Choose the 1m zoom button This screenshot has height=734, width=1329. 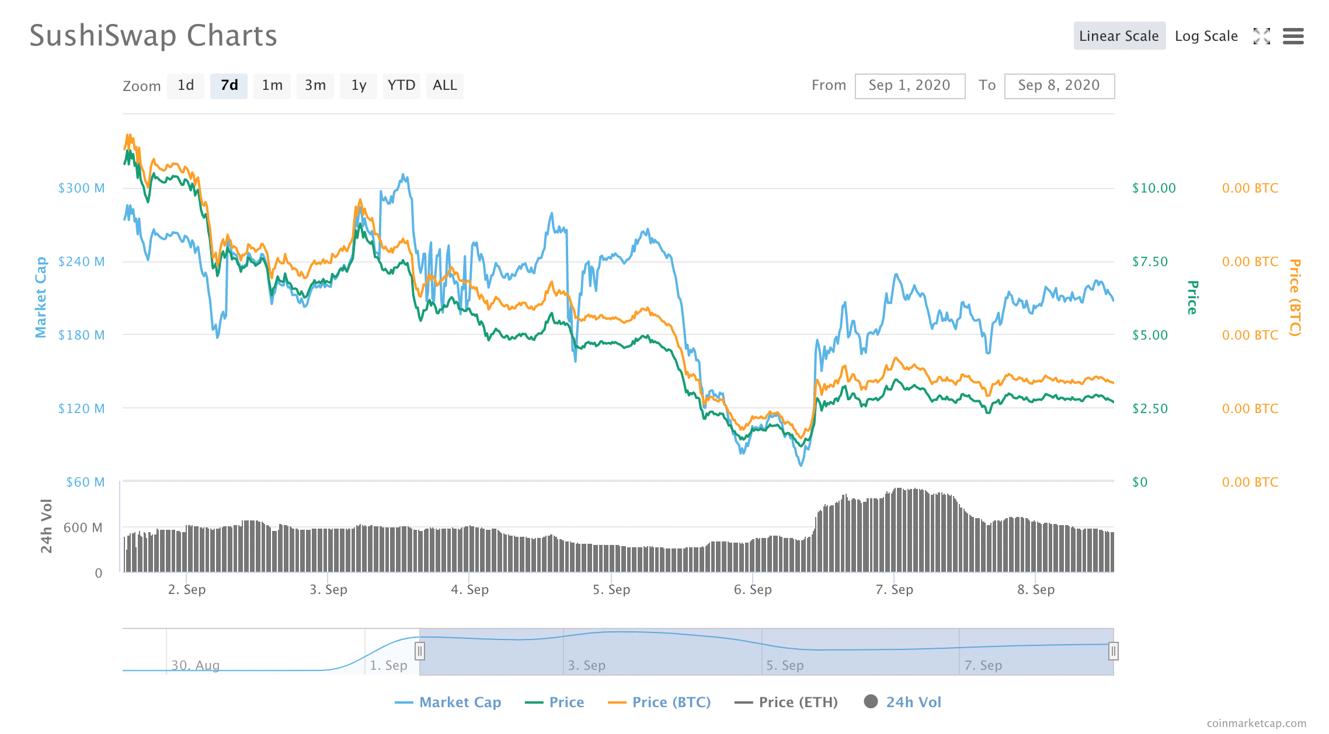[x=272, y=86]
